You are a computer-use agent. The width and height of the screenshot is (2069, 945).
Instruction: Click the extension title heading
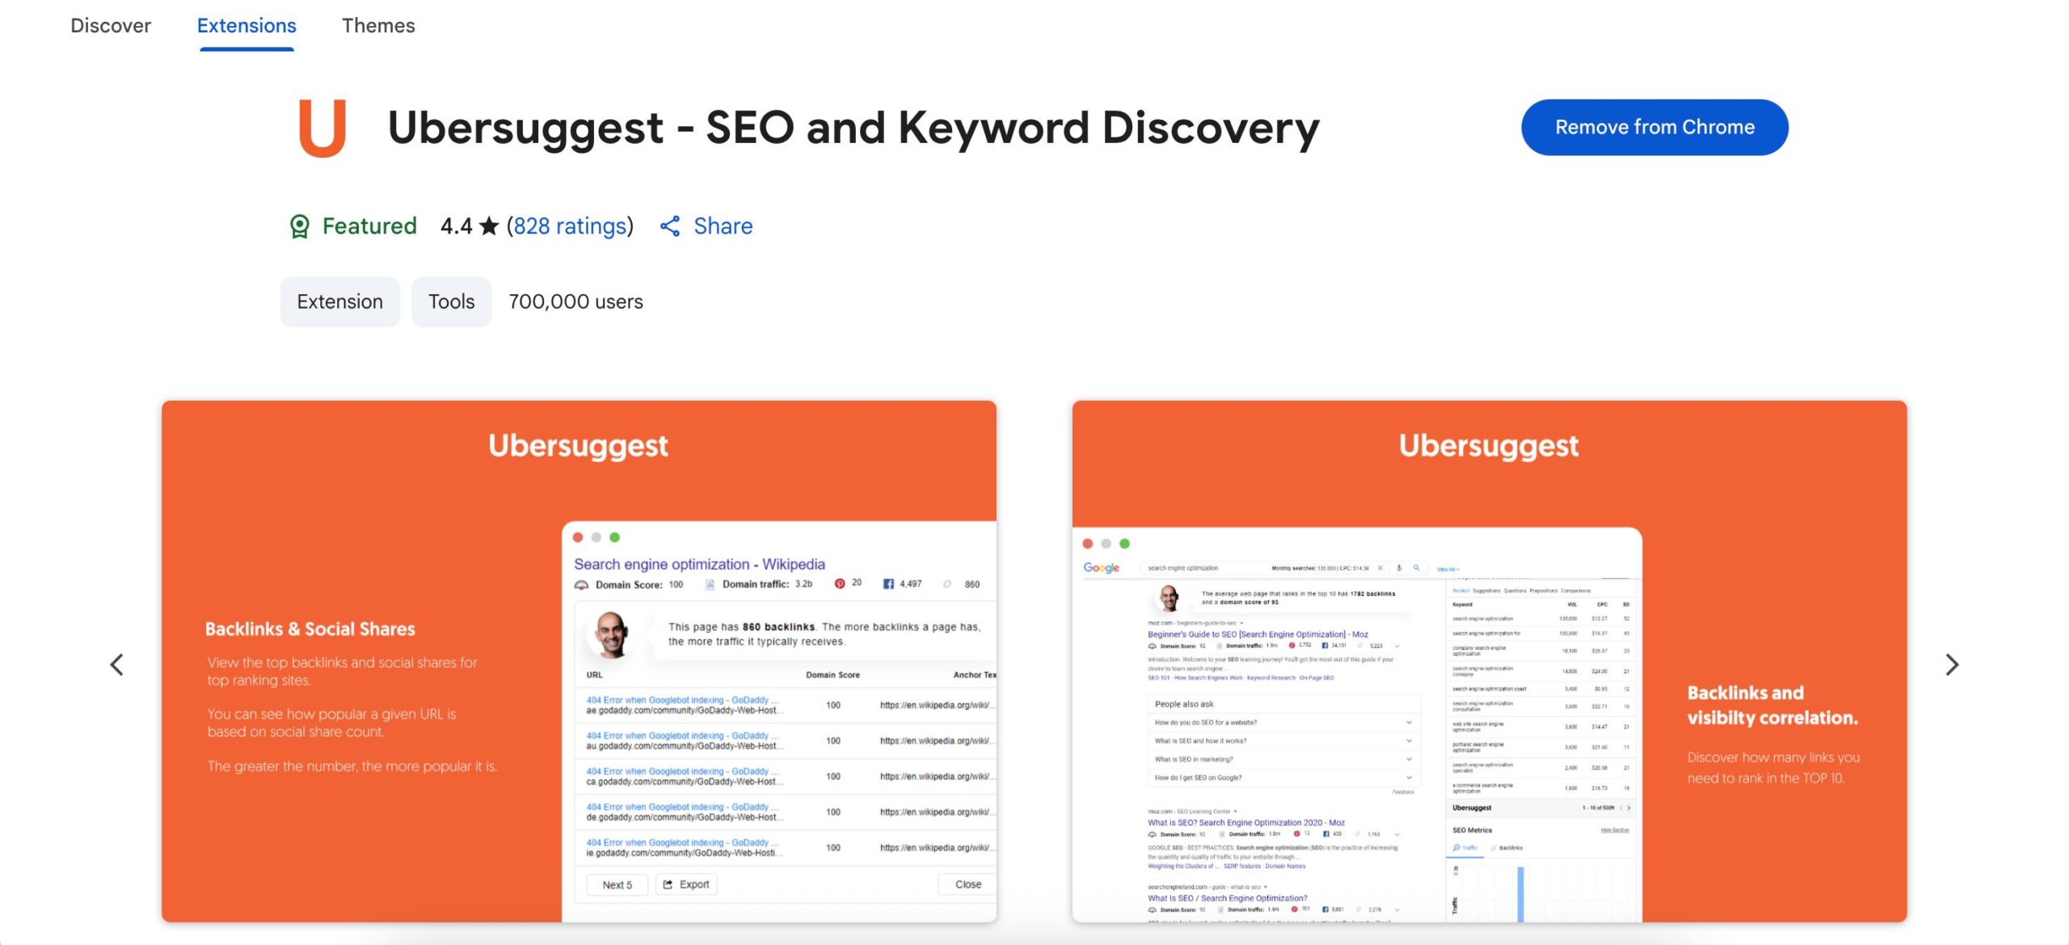(853, 128)
